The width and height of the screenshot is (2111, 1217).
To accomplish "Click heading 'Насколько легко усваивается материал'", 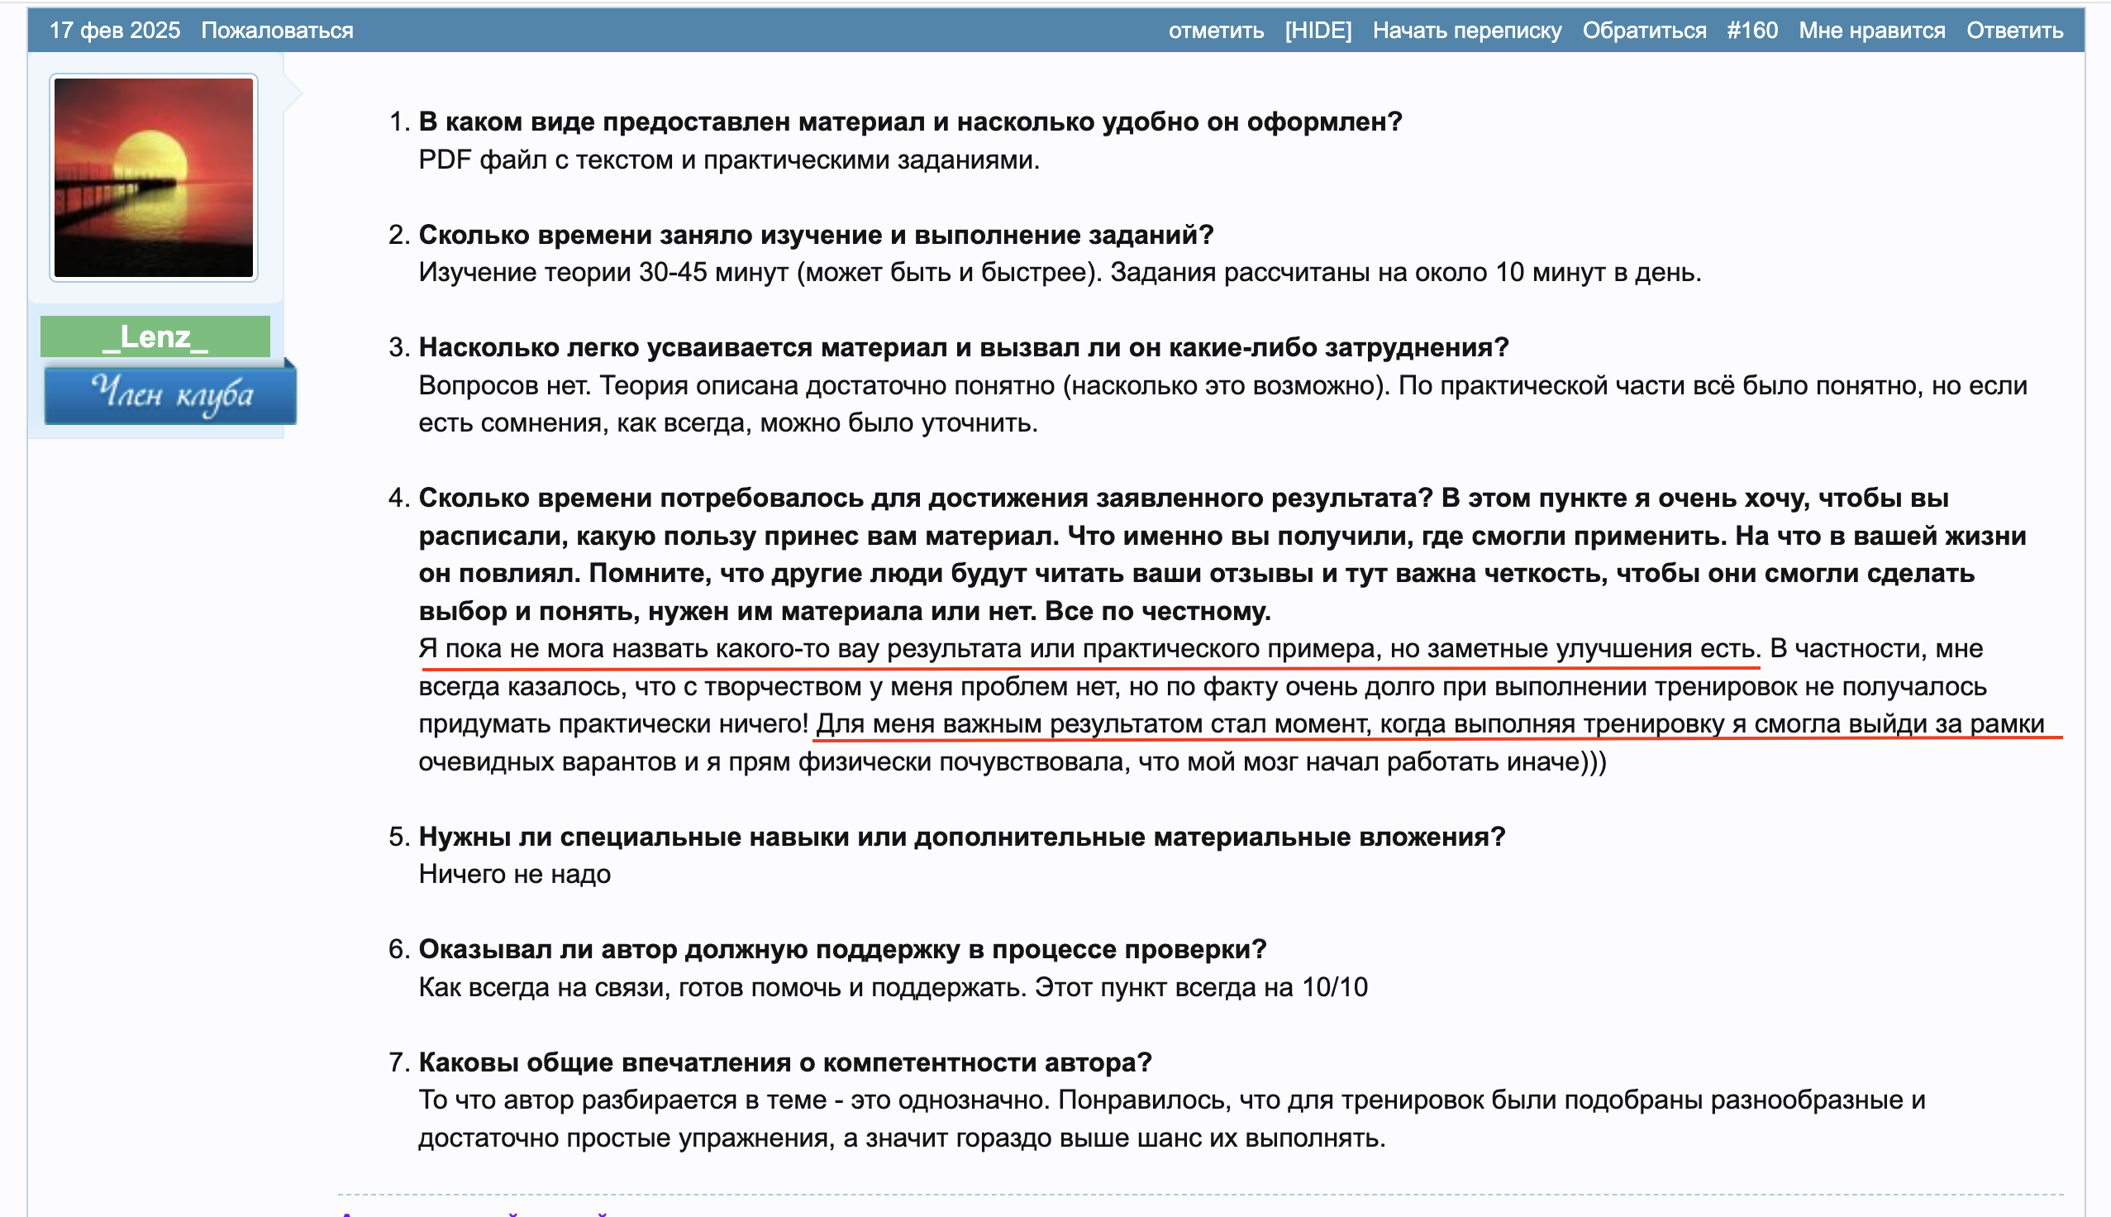I will [962, 348].
